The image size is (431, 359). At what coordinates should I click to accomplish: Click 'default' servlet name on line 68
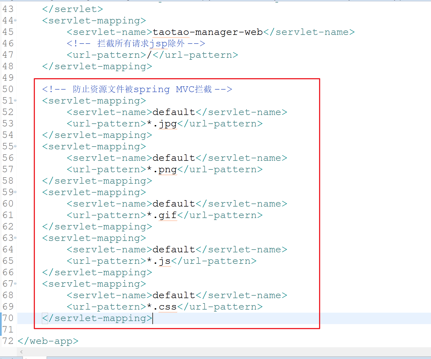click(x=174, y=295)
